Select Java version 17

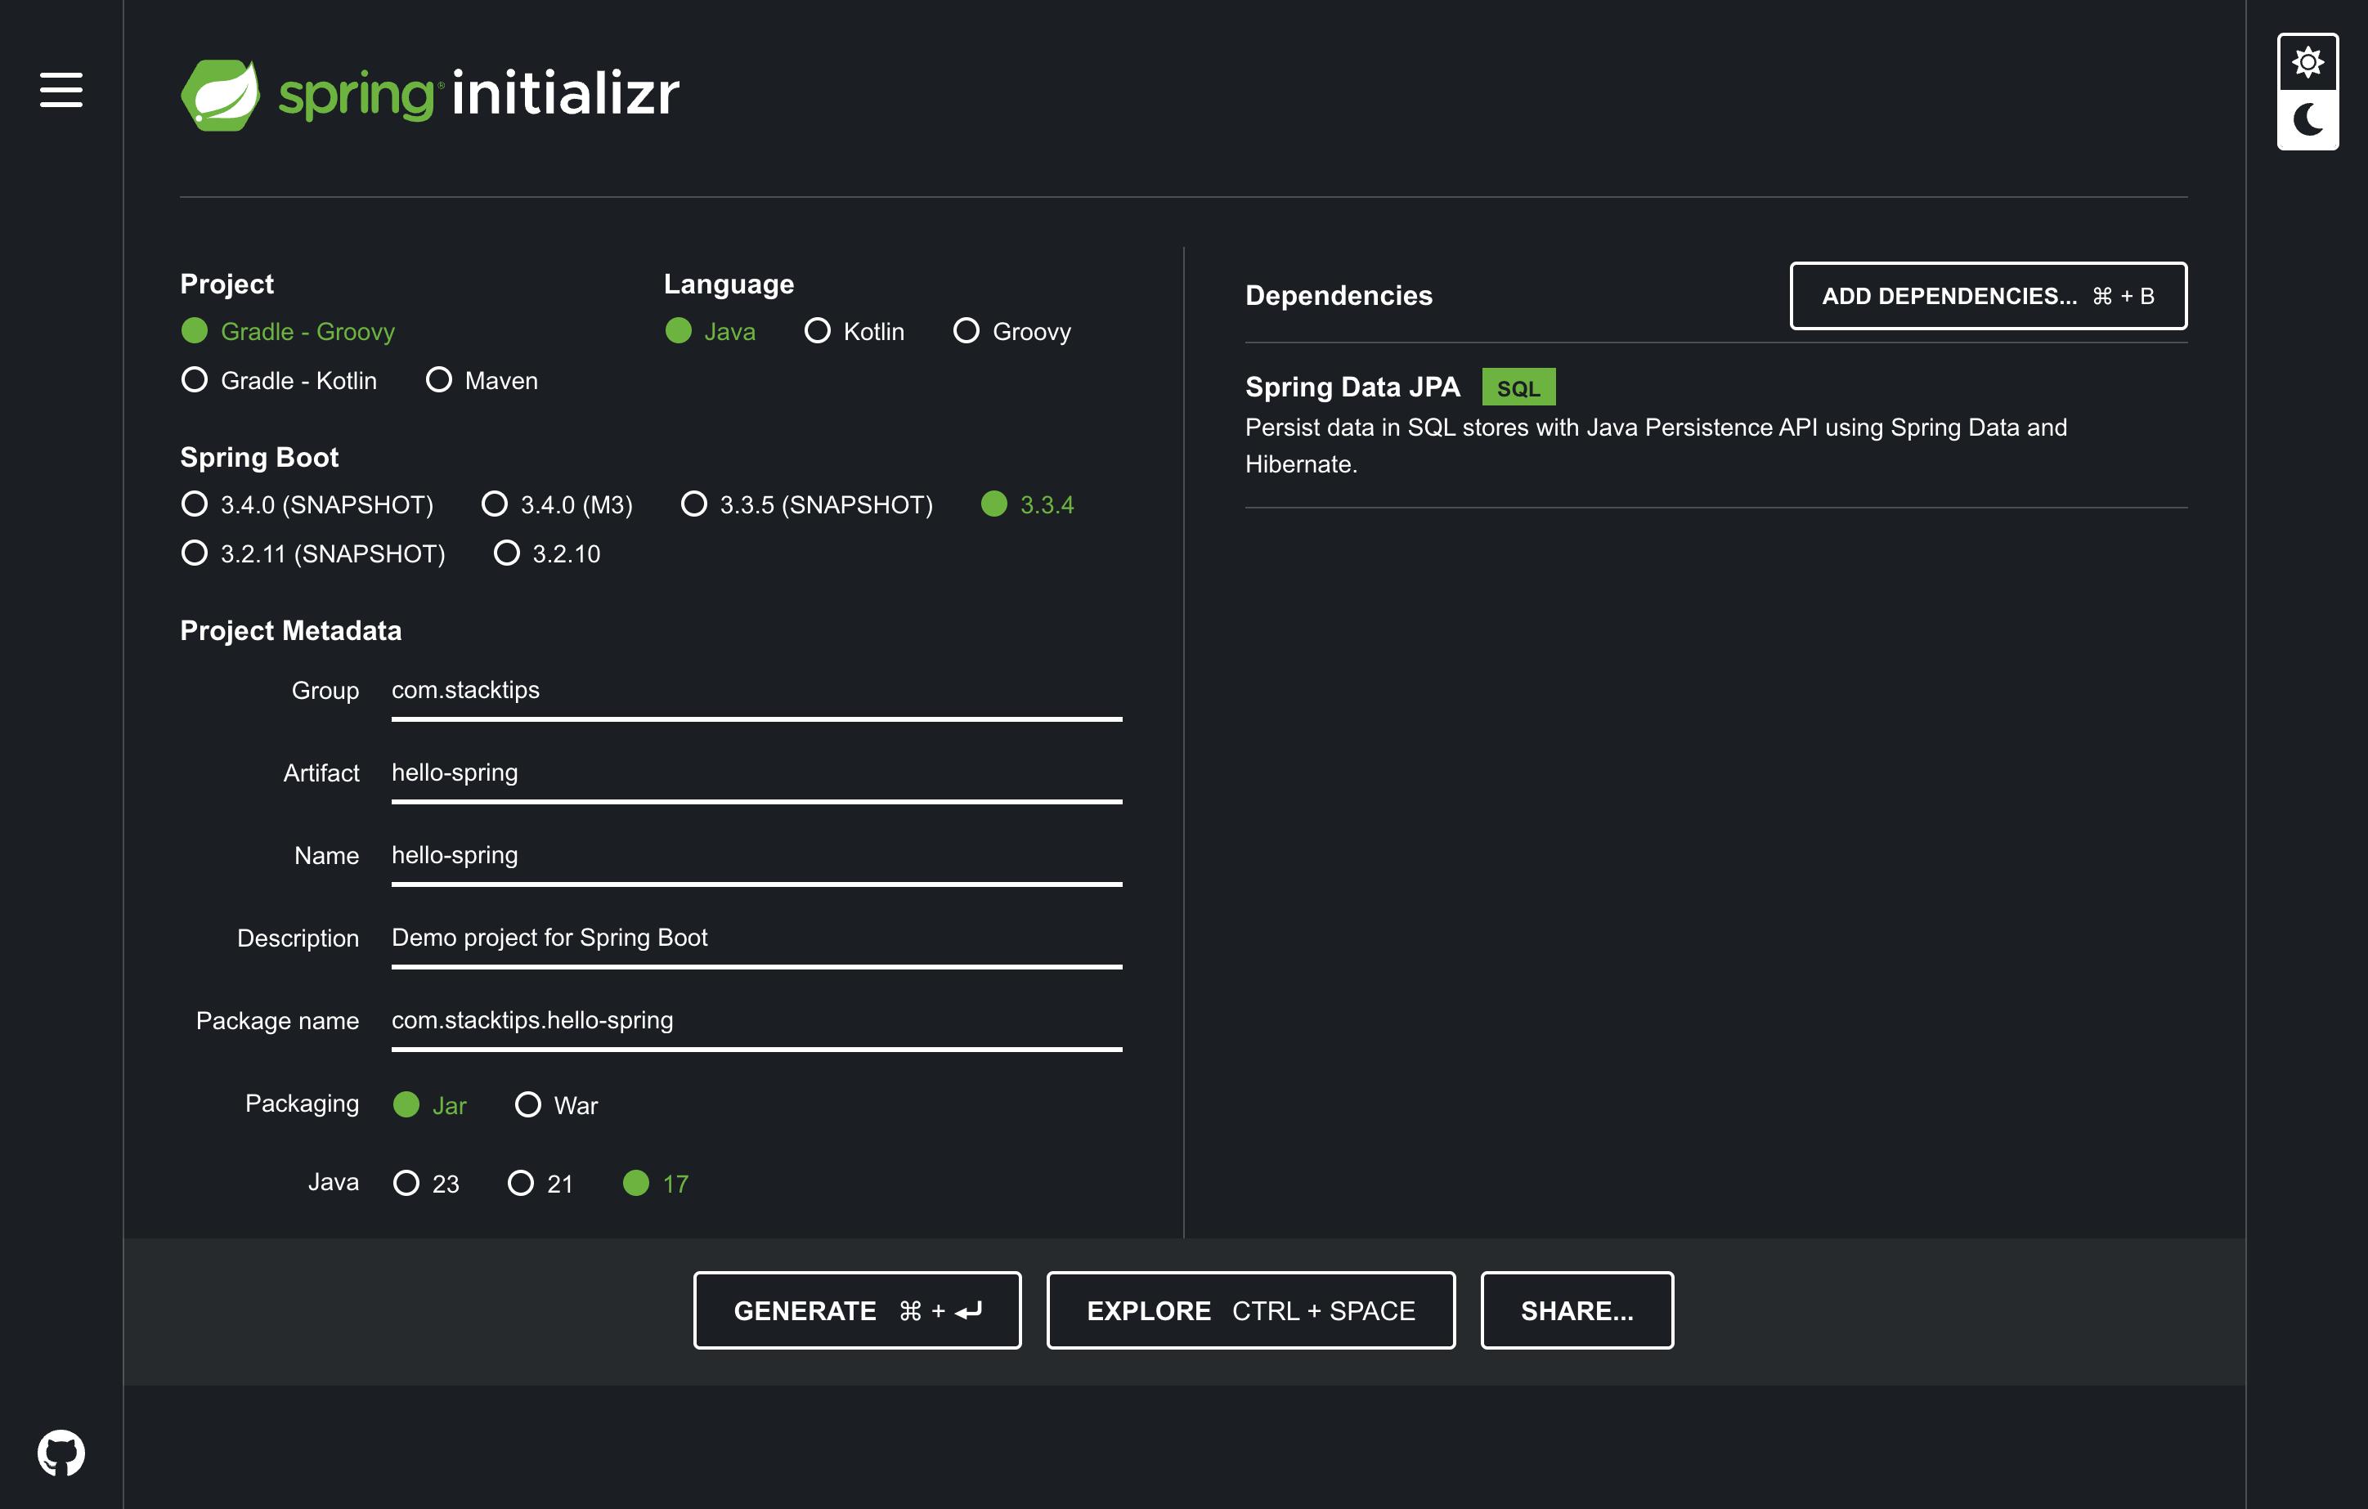tap(656, 1183)
